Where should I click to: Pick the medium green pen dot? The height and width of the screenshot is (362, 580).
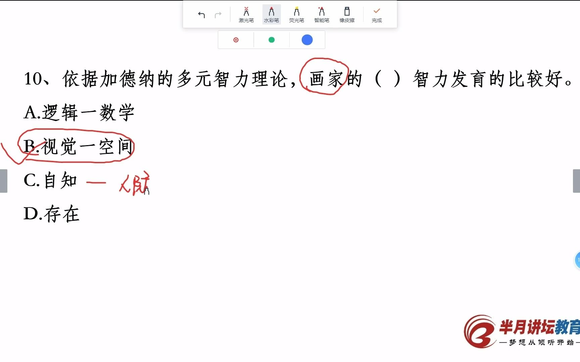[272, 40]
